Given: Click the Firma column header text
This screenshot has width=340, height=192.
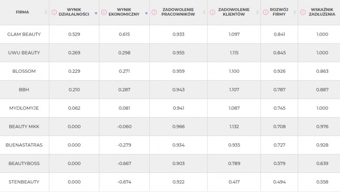Looking at the screenshot, I should click(x=22, y=12).
